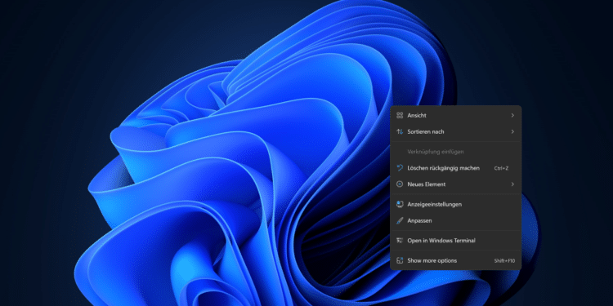Choose Anzeigeeinstellungen from the context menu
The width and height of the screenshot is (613, 306).
(456, 204)
